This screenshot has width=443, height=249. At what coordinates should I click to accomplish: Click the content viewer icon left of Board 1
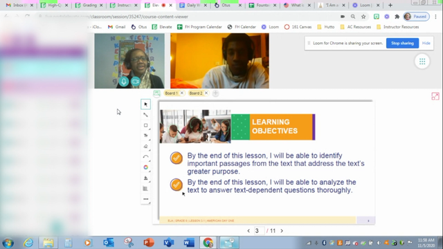[157, 93]
